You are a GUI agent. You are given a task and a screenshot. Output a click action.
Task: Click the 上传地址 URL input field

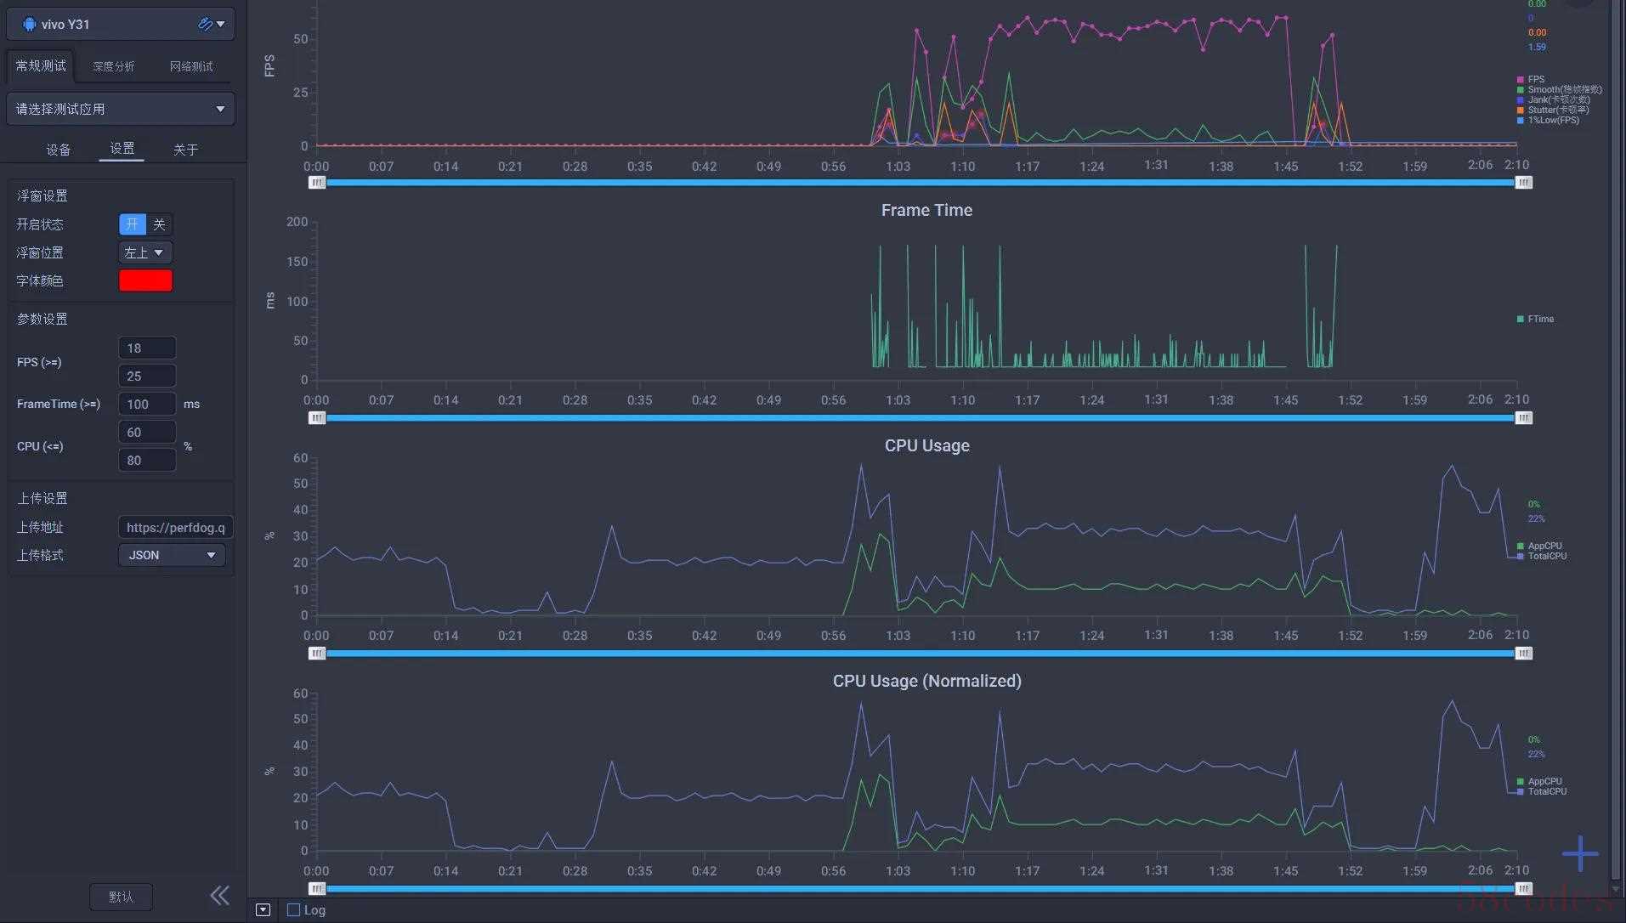175,527
